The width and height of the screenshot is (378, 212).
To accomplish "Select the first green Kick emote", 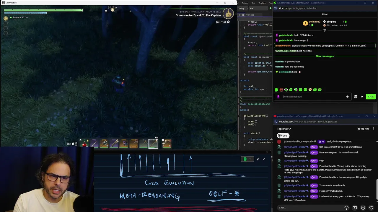I will point(276,90).
